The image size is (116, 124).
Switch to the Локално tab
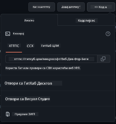pos(29,20)
